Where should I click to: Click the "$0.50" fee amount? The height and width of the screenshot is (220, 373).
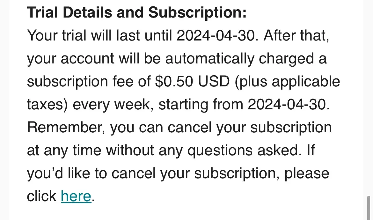click(x=174, y=82)
